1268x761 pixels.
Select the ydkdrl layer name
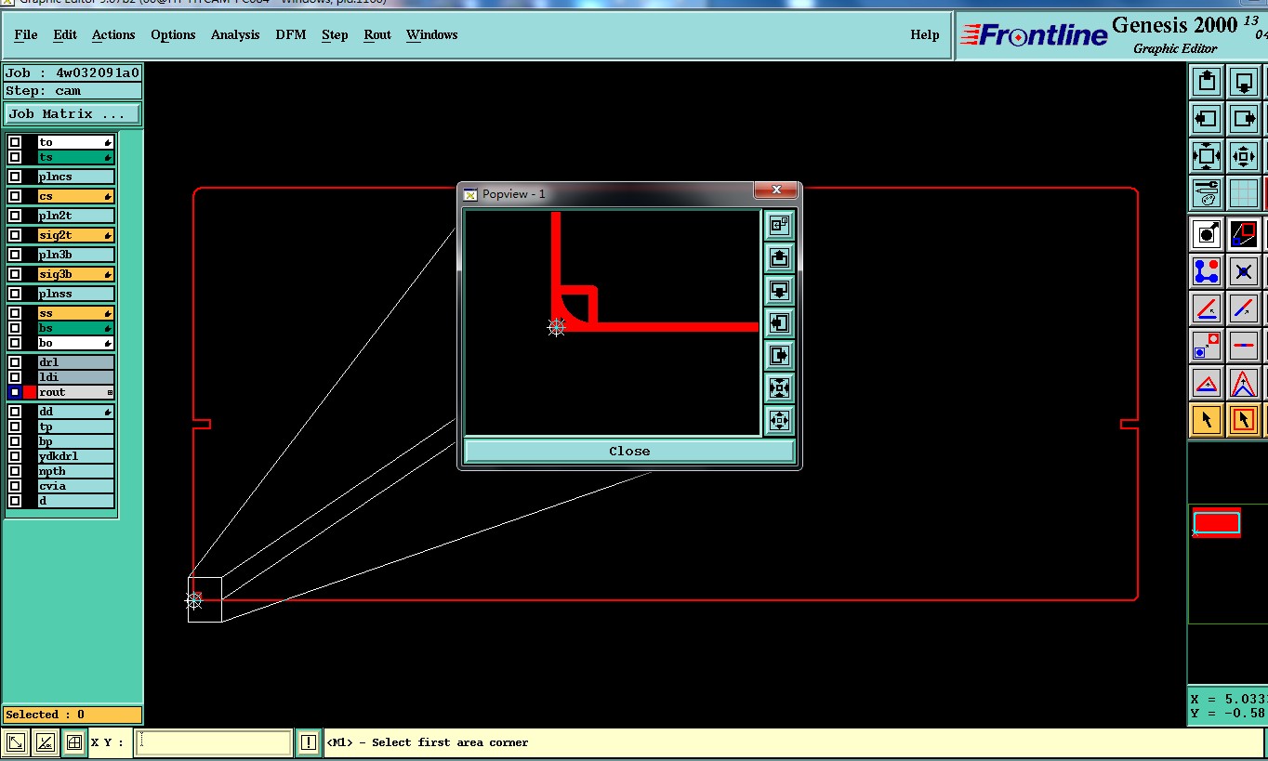[76, 456]
